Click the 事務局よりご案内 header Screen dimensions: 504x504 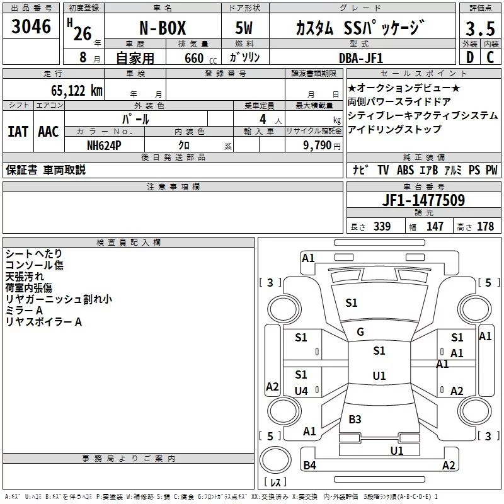tap(129, 459)
